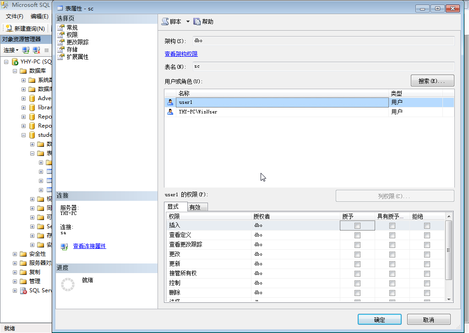Click the user1 user icon
This screenshot has height=333, width=469.
point(170,102)
